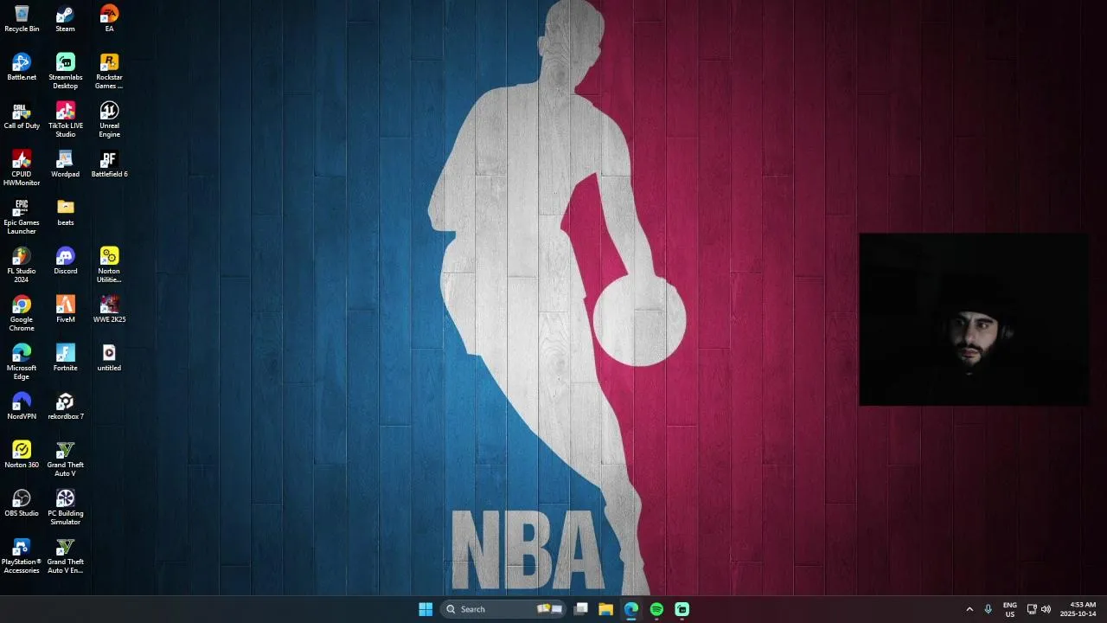Select the Wordpad desktop shortcut
1107x623 pixels.
coord(65,164)
